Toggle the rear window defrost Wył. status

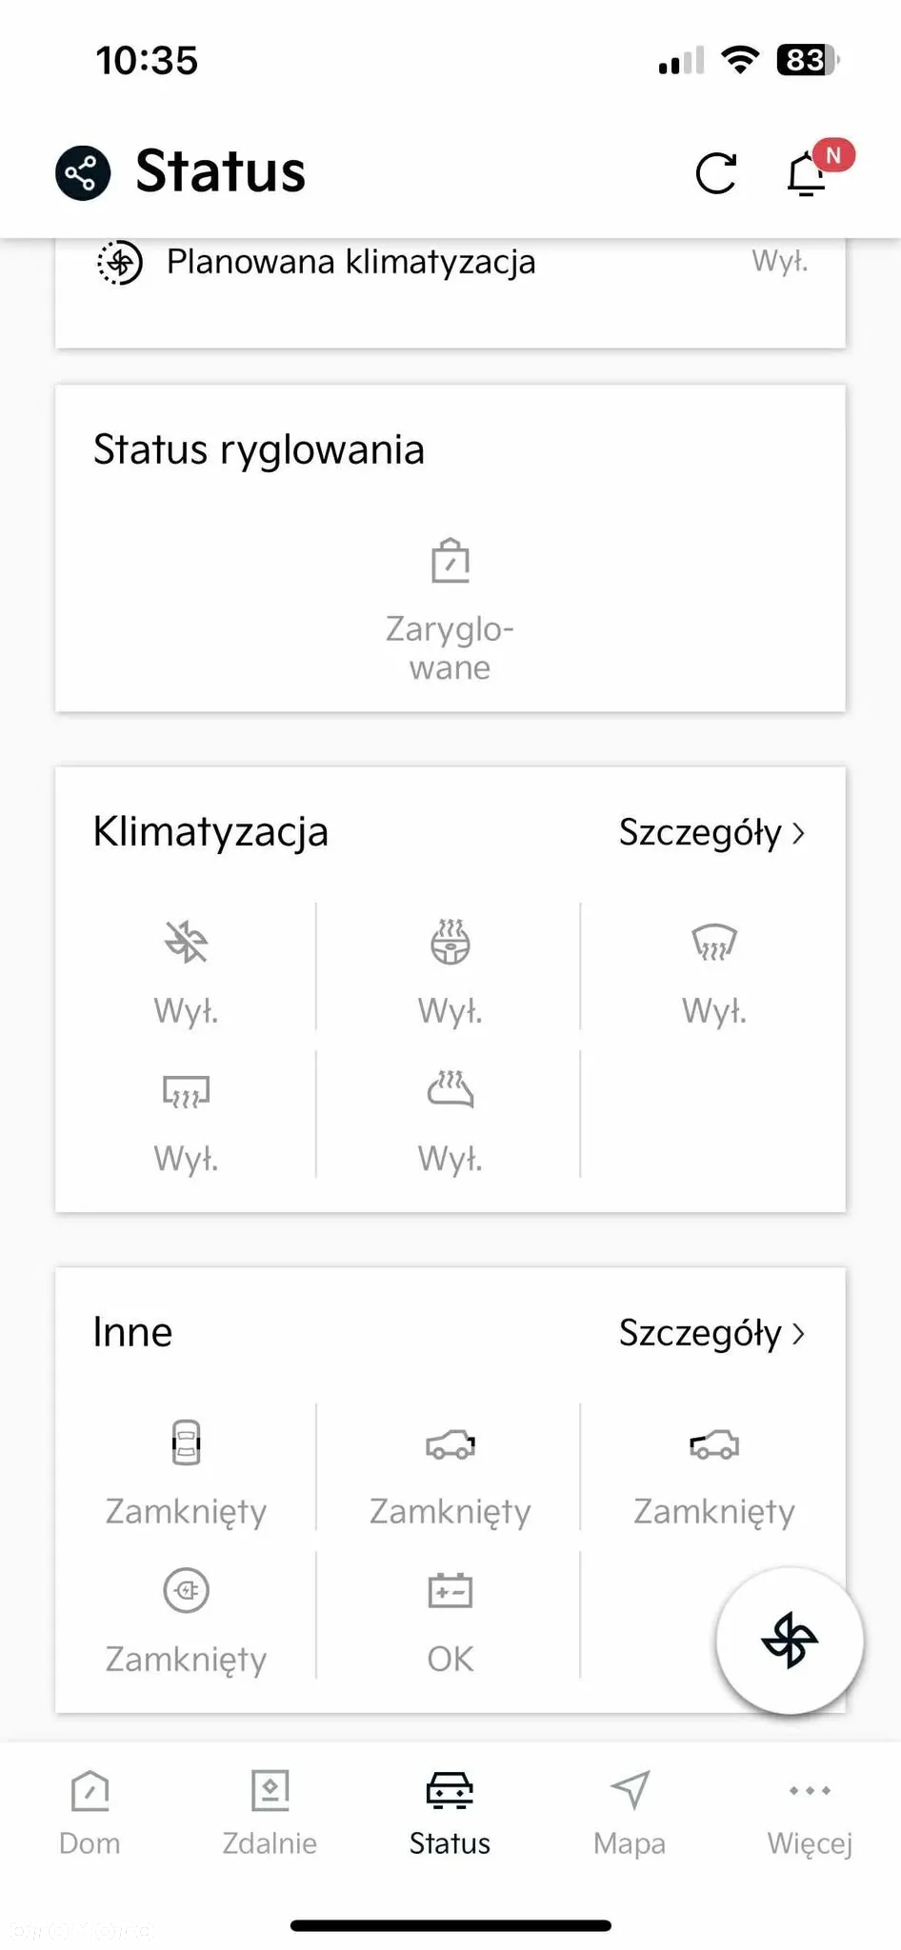(x=186, y=1114)
